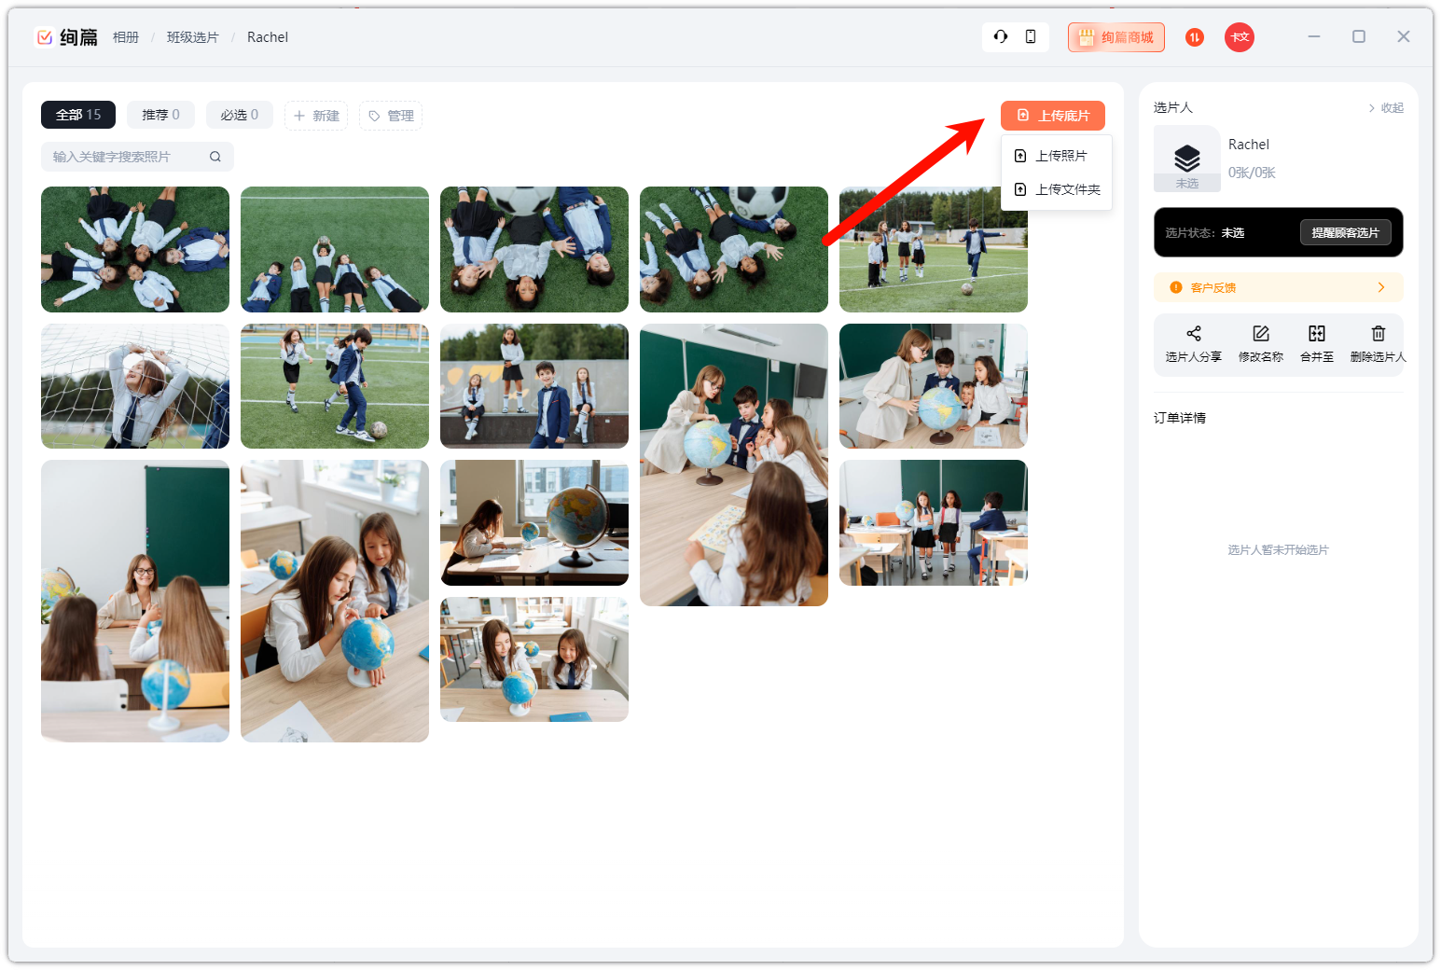Open the girl in soccer net photo

coord(135,386)
